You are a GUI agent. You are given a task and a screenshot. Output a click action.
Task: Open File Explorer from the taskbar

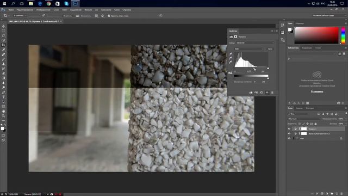click(x=31, y=4)
